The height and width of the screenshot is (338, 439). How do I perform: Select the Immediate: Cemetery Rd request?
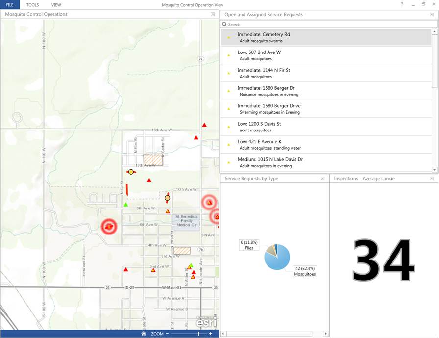(326, 37)
